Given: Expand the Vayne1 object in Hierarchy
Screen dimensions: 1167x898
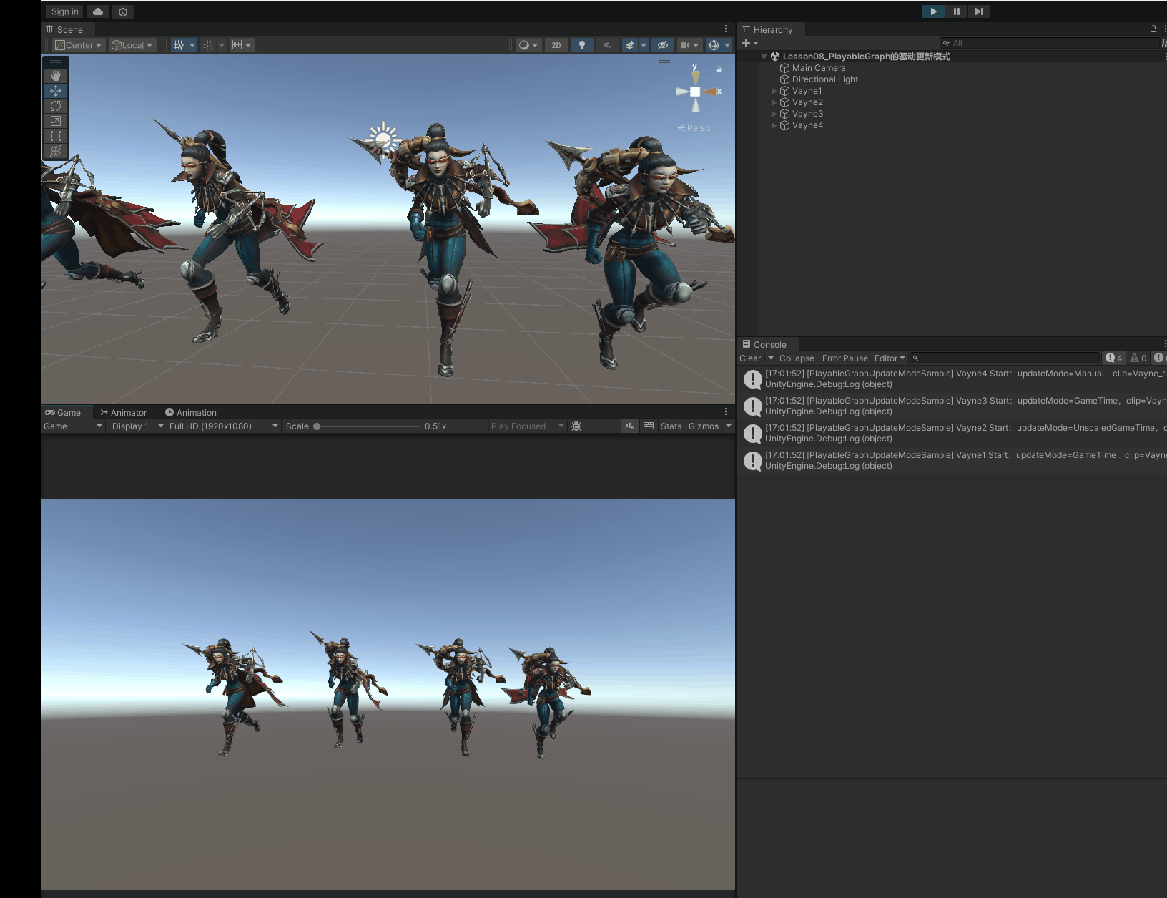Looking at the screenshot, I should click(x=774, y=92).
